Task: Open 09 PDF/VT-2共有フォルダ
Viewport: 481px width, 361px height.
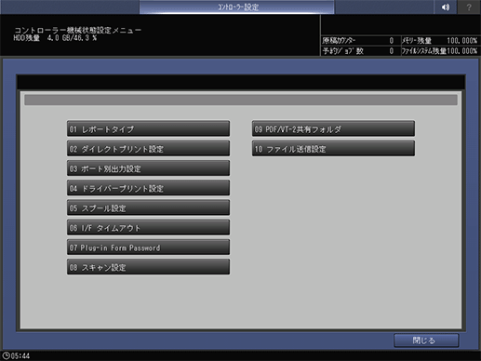Action: 333,128
